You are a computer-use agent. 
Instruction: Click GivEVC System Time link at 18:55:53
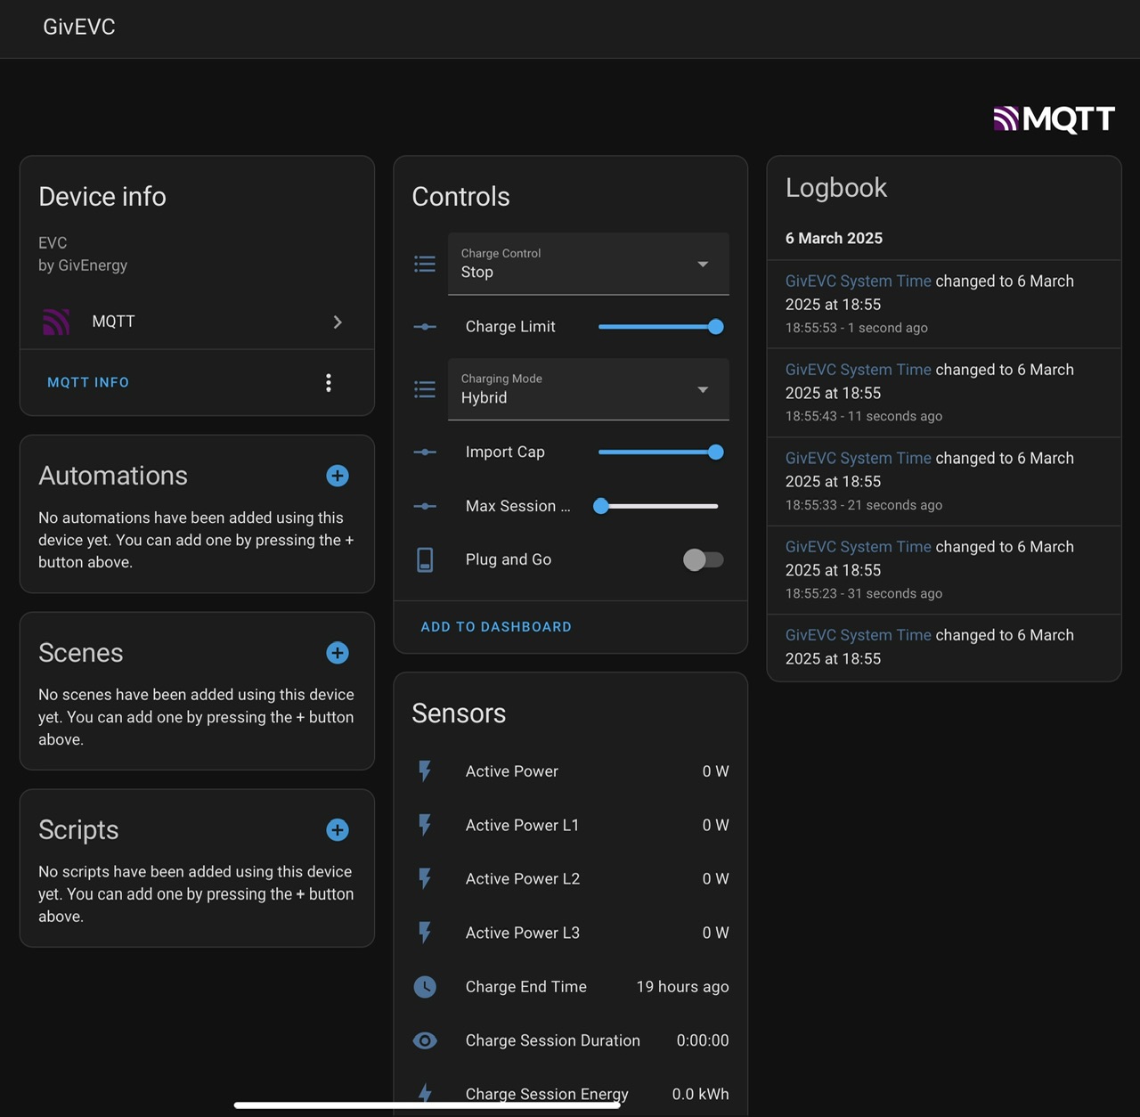(859, 281)
